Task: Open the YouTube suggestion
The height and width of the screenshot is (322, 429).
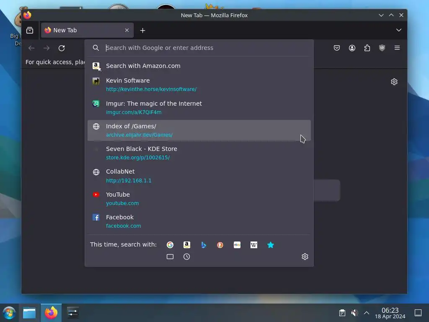Action: pos(199,199)
